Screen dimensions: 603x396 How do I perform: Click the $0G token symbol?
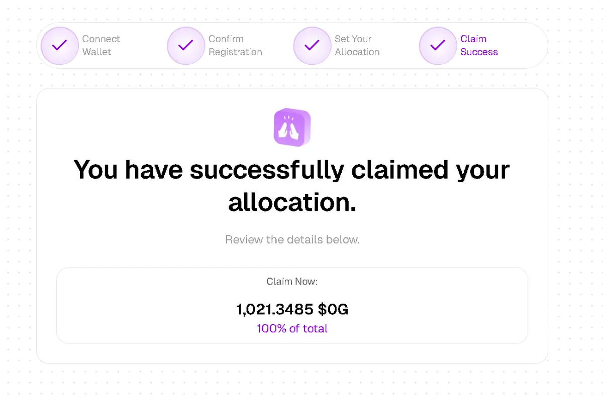click(x=333, y=310)
